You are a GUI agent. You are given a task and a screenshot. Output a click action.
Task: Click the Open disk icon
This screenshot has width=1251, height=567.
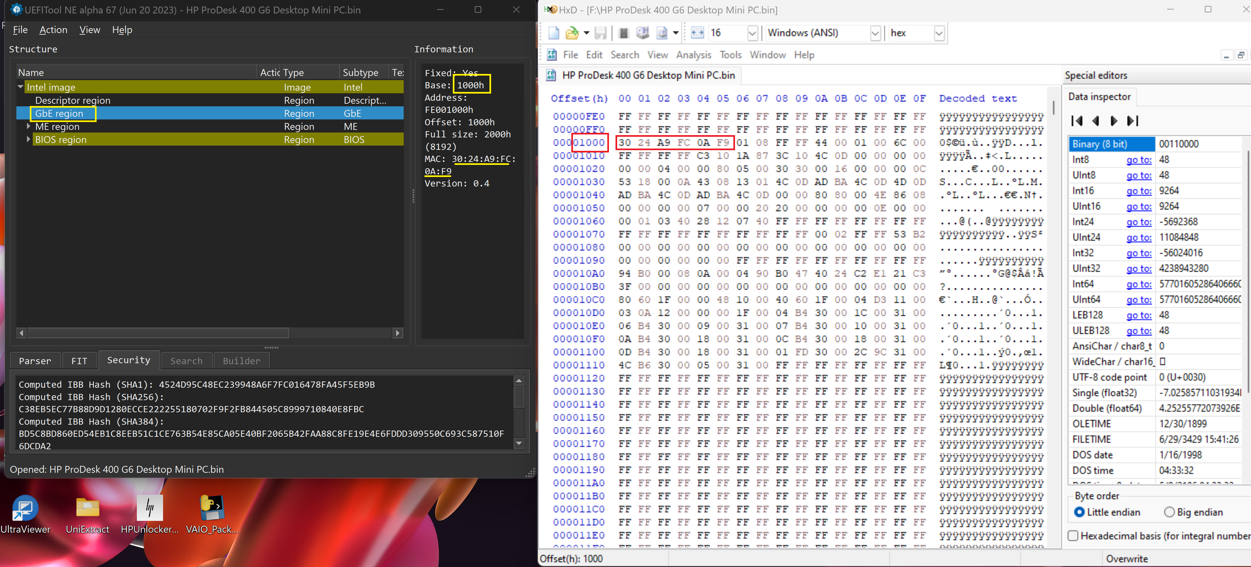tap(642, 33)
